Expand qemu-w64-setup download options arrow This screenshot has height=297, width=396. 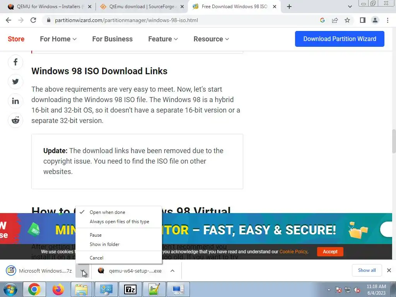pyautogui.click(x=172, y=271)
